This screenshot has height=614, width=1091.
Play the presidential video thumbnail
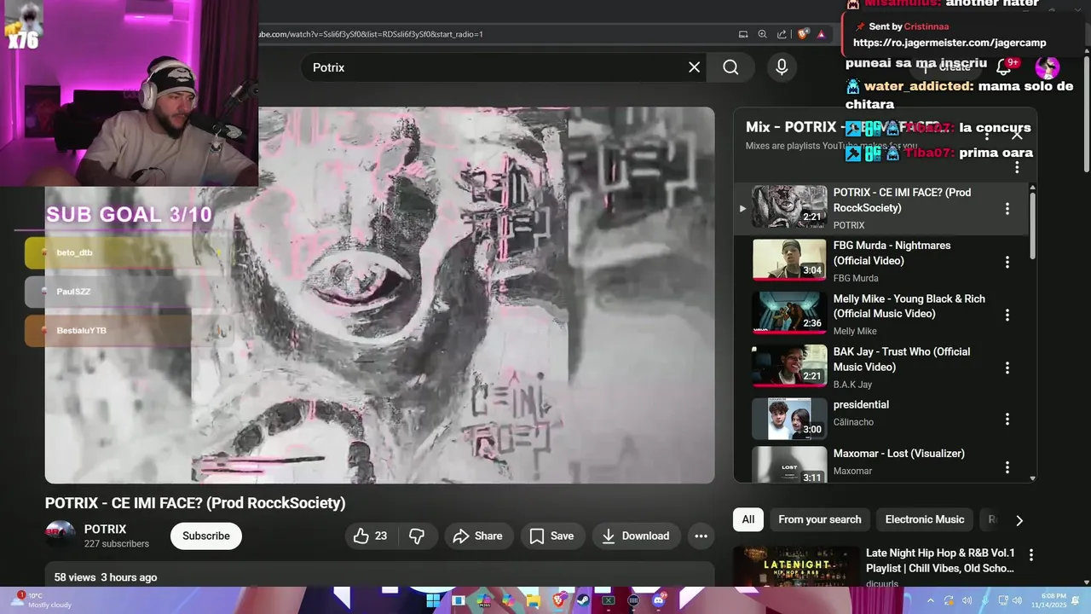click(x=789, y=419)
